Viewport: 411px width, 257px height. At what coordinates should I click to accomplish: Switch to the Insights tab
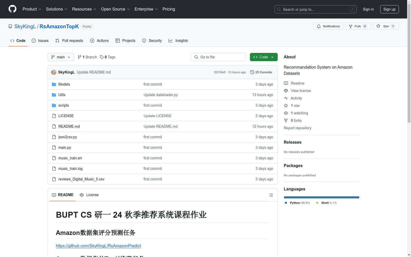(x=178, y=41)
